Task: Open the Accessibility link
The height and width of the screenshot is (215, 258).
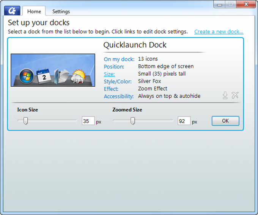Action: click(119, 97)
